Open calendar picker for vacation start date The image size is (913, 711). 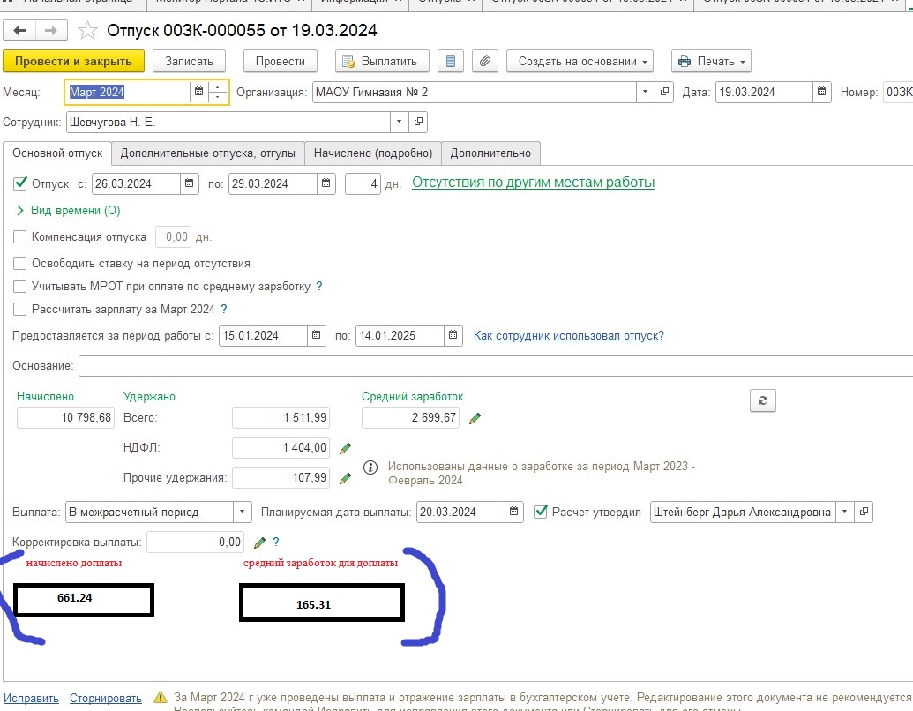tap(190, 184)
